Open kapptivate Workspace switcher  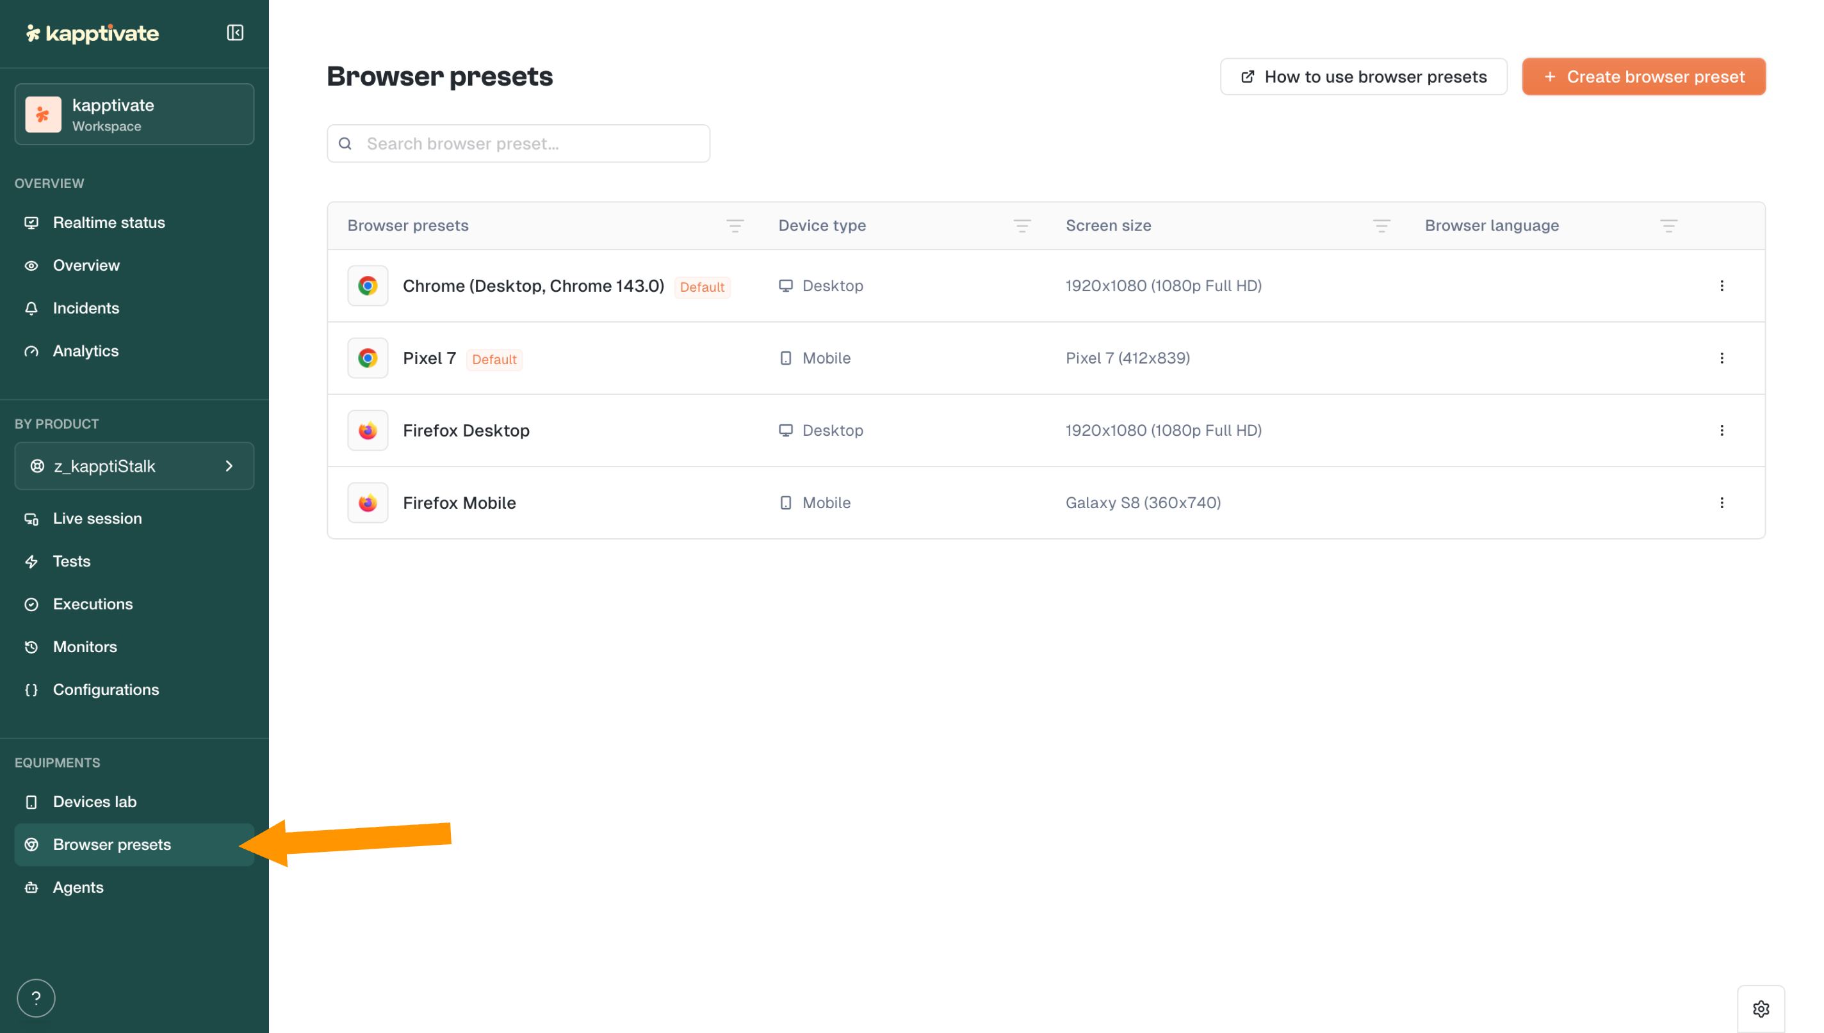134,114
